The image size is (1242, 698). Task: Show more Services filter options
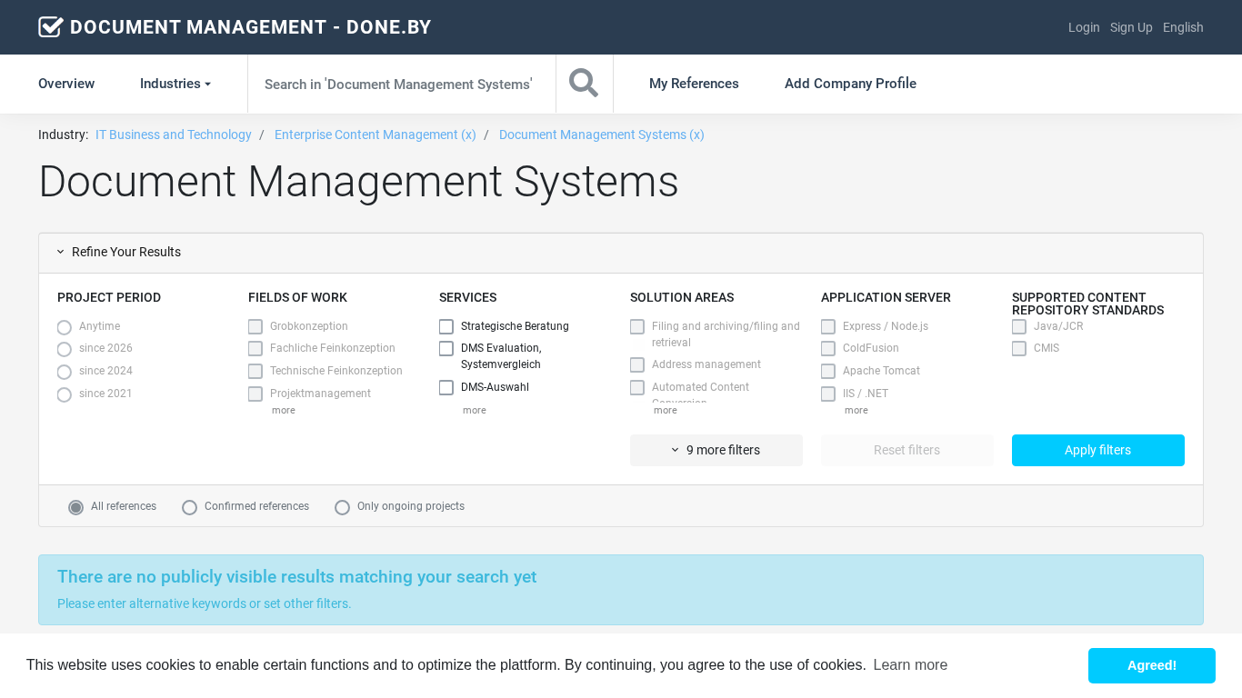pos(474,411)
